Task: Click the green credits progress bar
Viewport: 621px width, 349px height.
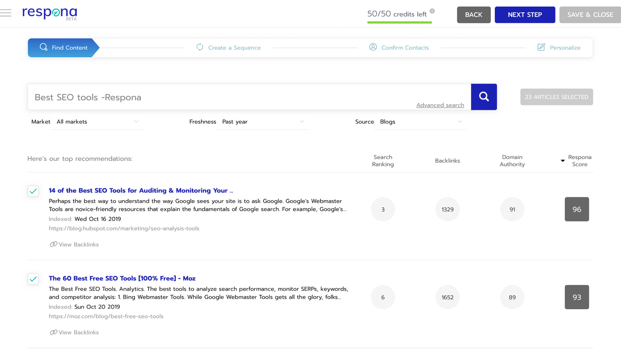Action: pyautogui.click(x=399, y=22)
